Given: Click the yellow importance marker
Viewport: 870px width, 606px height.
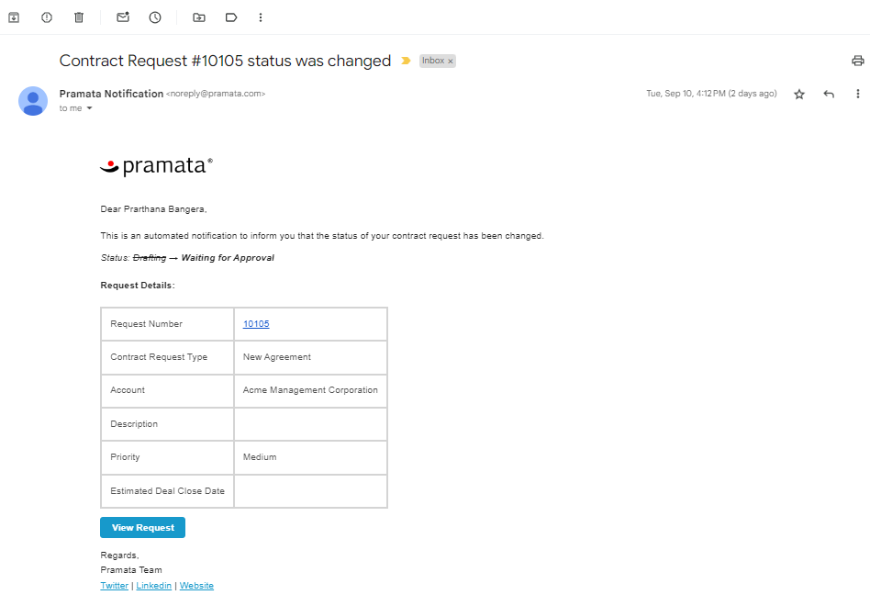Looking at the screenshot, I should coord(406,61).
